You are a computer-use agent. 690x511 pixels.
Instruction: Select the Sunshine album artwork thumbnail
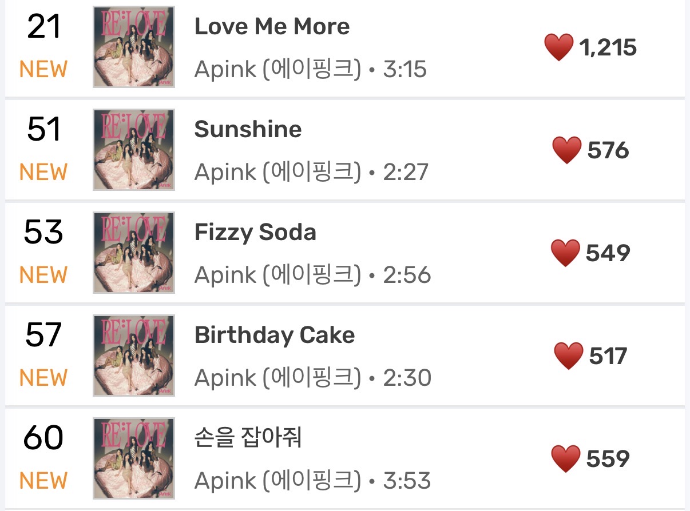(134, 150)
